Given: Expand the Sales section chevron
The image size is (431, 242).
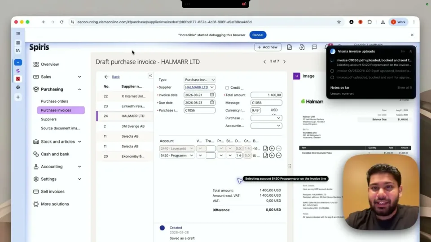Looking at the screenshot, I should [79, 77].
